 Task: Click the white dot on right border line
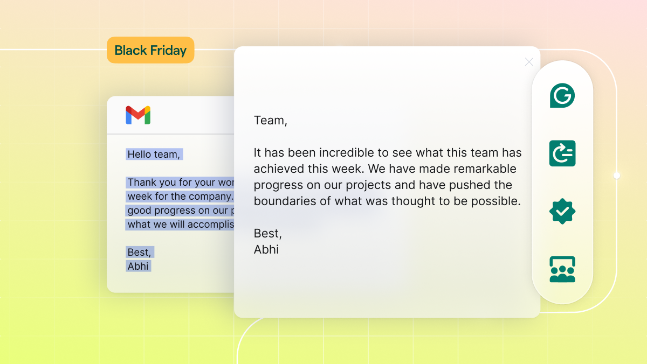(617, 176)
